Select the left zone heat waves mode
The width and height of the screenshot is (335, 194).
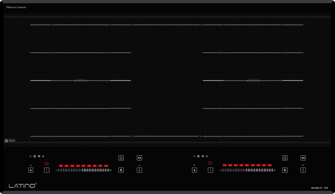[x=35, y=156]
